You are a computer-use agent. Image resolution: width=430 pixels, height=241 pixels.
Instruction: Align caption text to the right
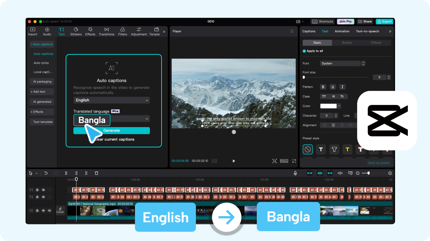click(x=342, y=125)
